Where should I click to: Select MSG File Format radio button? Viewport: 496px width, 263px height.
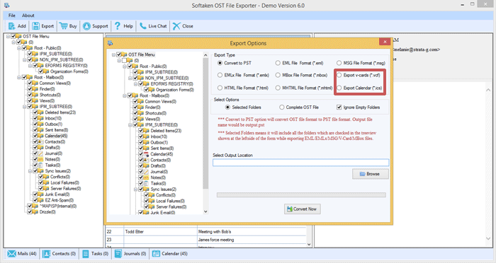339,63
